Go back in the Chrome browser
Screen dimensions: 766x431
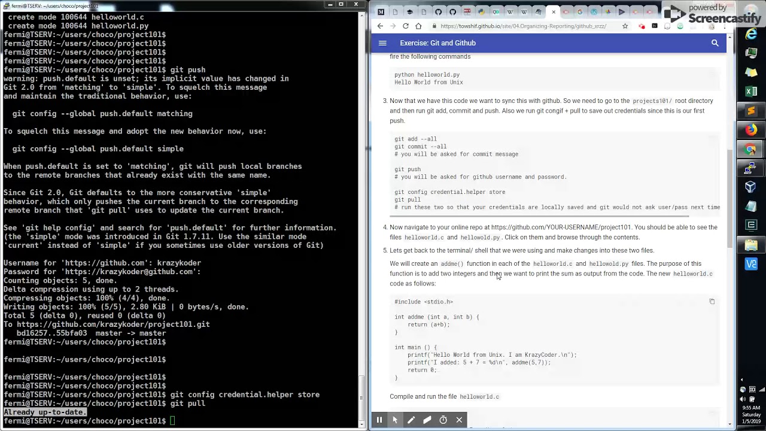tap(380, 26)
